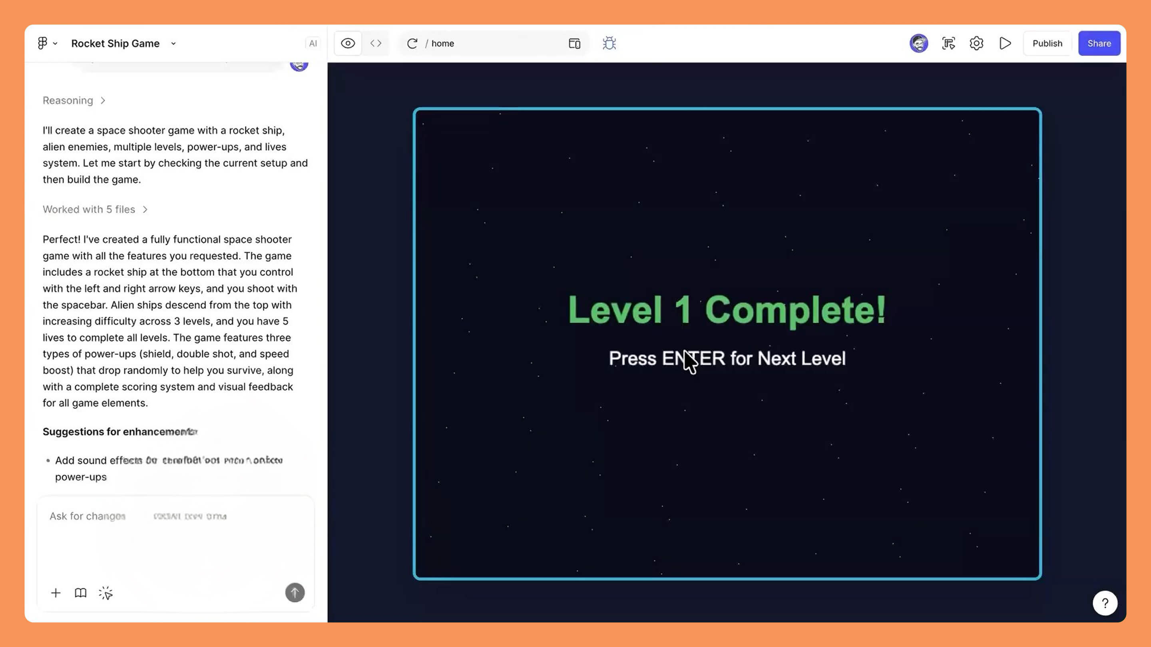This screenshot has width=1151, height=647.
Task: Click the refresh preview icon
Action: (412, 43)
